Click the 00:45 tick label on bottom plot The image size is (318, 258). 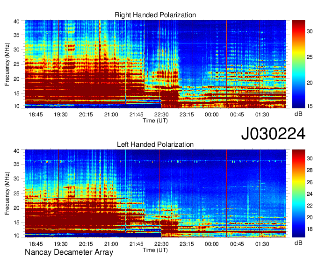[x=237, y=244]
